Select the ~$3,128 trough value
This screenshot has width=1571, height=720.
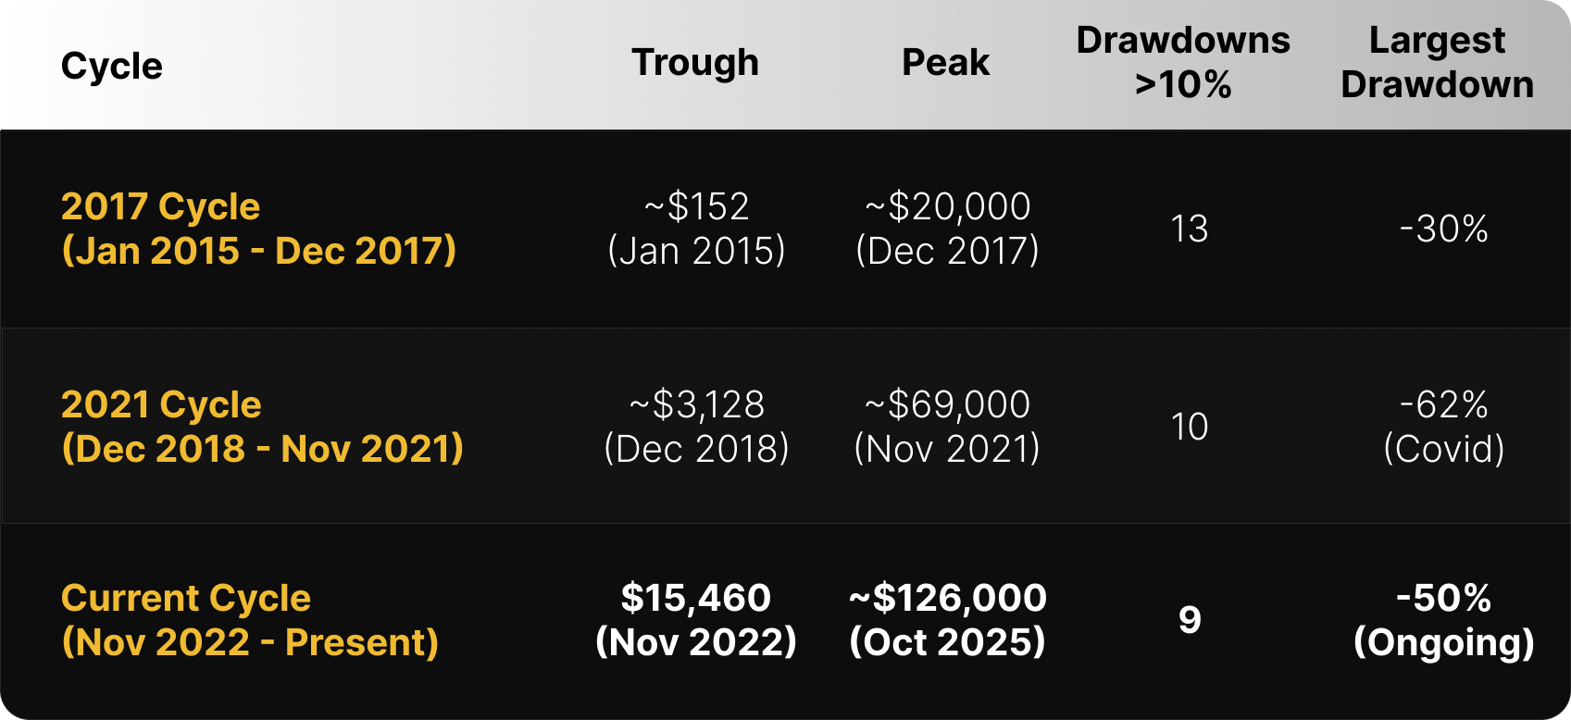point(696,427)
